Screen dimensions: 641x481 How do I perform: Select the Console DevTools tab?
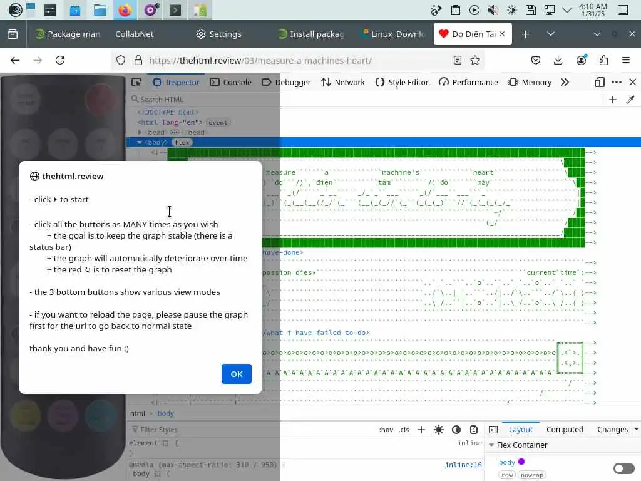coord(231,82)
